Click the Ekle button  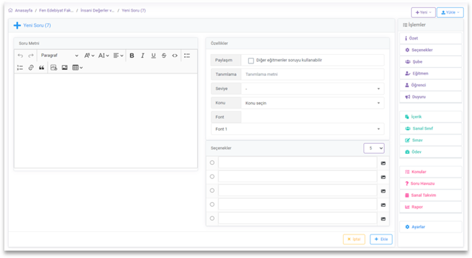(x=381, y=239)
